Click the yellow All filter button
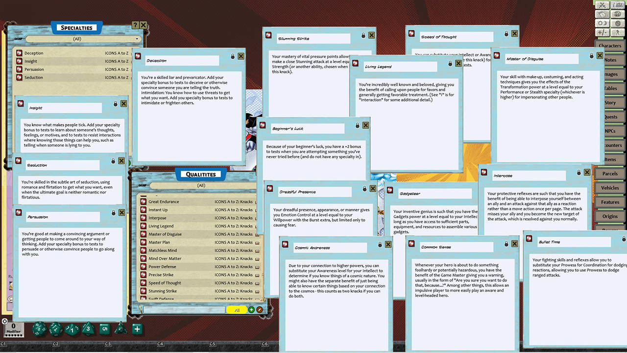The height and width of the screenshot is (353, 627). [237, 310]
